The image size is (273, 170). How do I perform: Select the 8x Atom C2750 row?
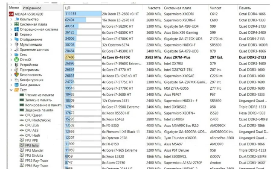pos(167,163)
